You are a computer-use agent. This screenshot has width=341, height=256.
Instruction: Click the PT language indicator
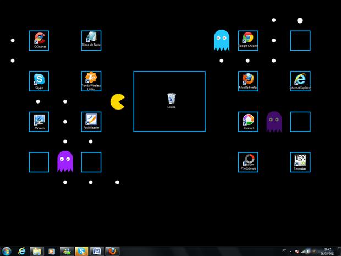(x=284, y=251)
